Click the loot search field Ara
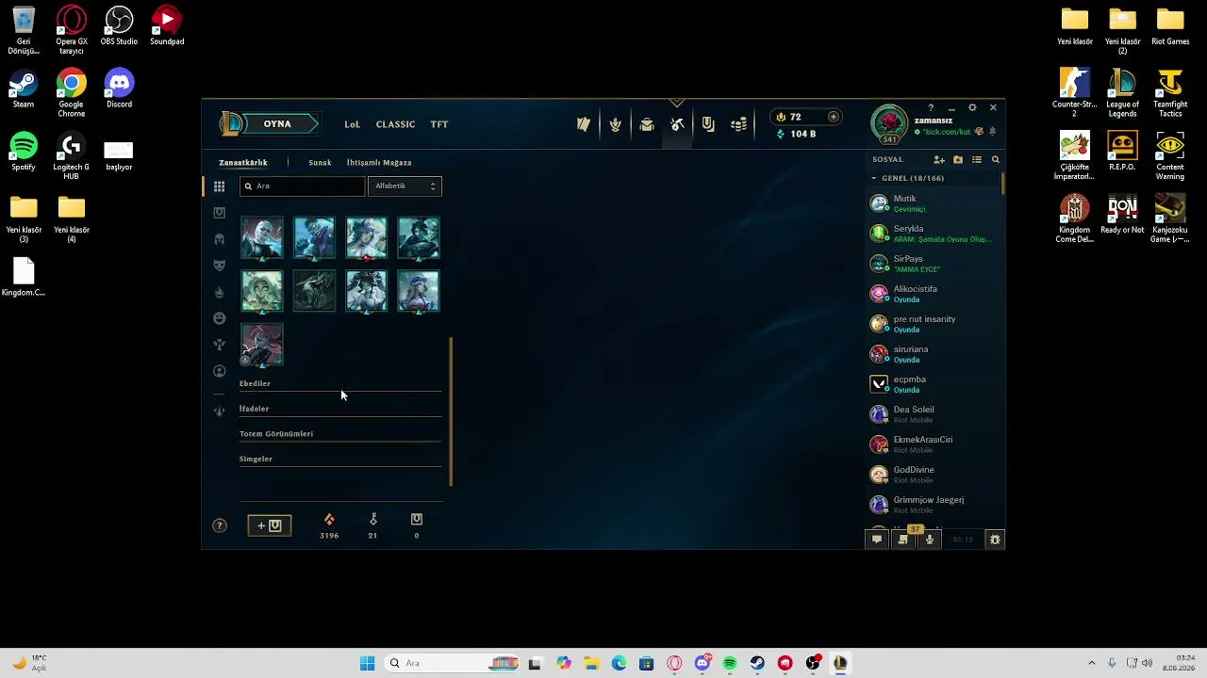The image size is (1207, 678). pyautogui.click(x=302, y=186)
